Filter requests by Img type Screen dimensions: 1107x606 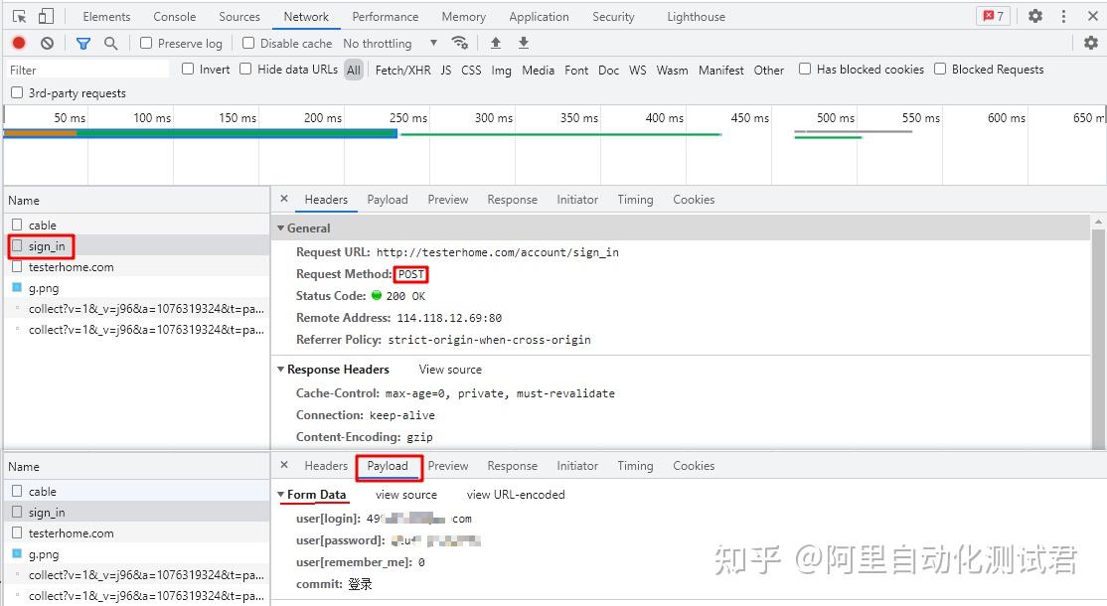[x=501, y=70]
